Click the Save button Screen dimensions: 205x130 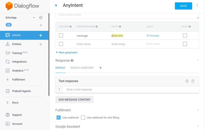(x=183, y=6)
